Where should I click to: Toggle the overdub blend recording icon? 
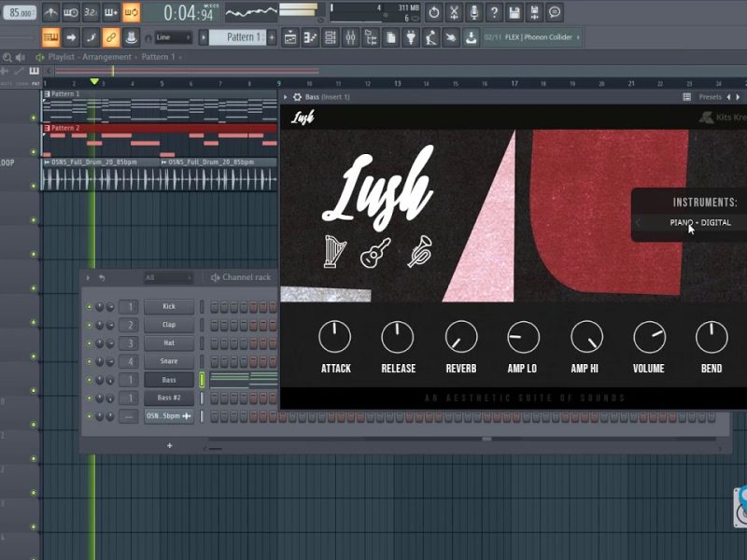(x=110, y=13)
